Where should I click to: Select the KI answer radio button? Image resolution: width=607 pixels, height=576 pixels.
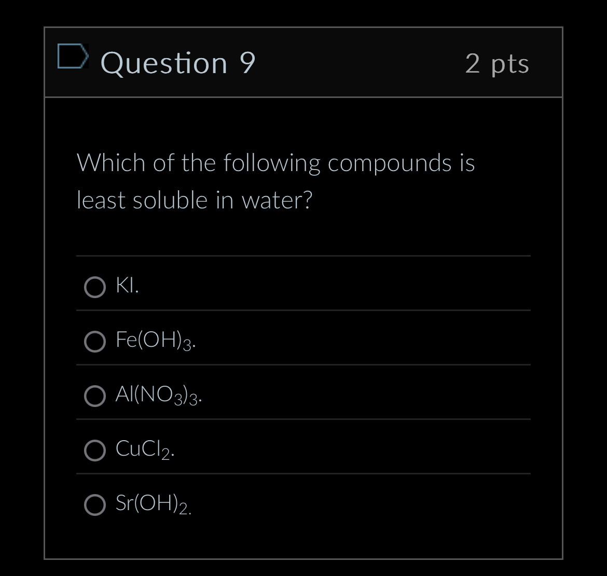94,288
